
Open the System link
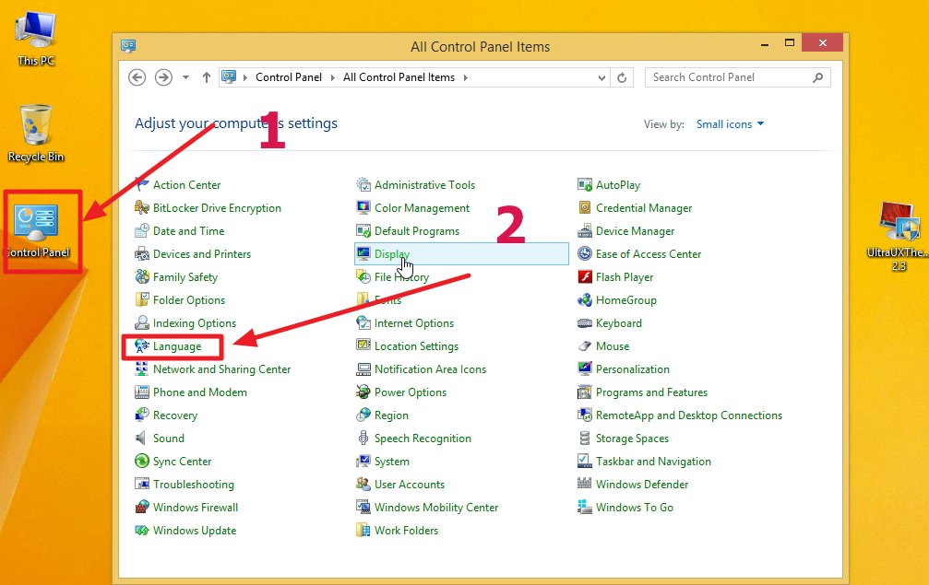(392, 462)
